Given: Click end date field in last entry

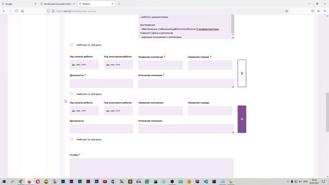Looking at the screenshot, I should pyautogui.click(x=118, y=110).
